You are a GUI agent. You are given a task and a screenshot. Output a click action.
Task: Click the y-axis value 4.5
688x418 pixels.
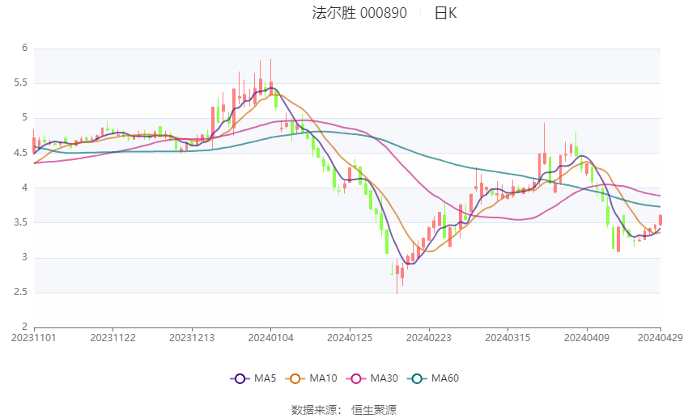tap(20, 153)
